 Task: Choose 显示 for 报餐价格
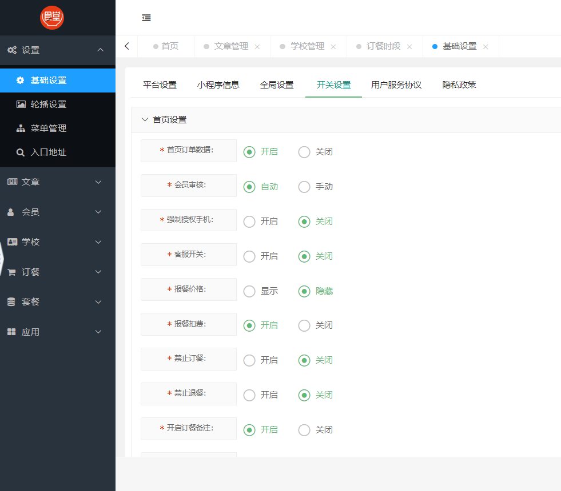coord(249,291)
